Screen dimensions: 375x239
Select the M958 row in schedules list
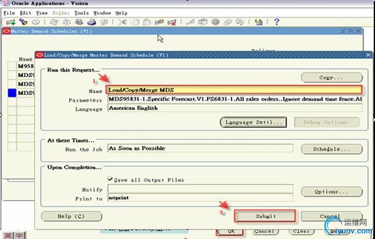coord(26,66)
